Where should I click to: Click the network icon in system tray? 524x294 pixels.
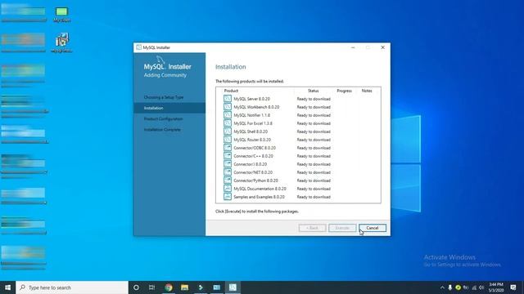(474, 287)
